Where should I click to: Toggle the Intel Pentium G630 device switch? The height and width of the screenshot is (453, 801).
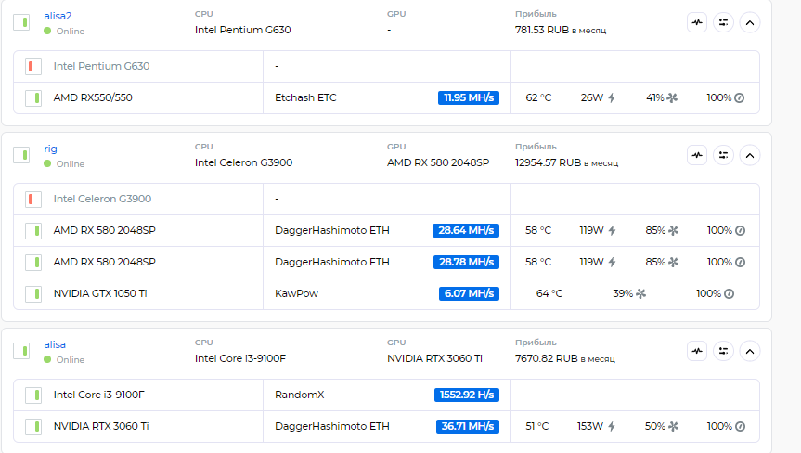(x=33, y=67)
